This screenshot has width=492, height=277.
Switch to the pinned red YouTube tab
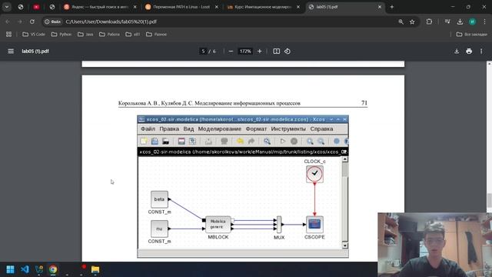pyautogui.click(x=36, y=7)
